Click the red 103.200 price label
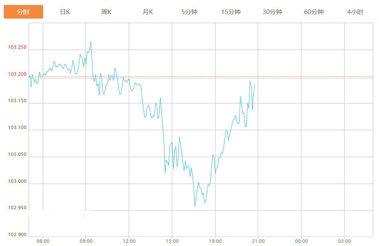The image size is (379, 246). (17, 74)
